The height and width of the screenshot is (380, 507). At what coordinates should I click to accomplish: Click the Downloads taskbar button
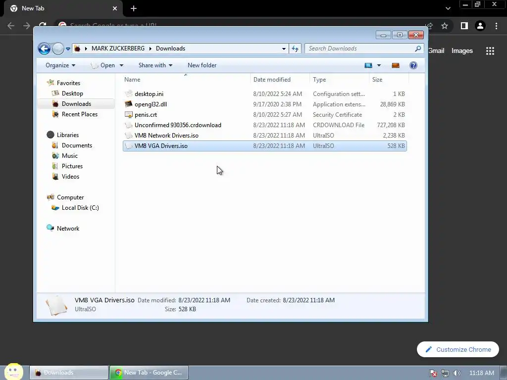pos(69,373)
